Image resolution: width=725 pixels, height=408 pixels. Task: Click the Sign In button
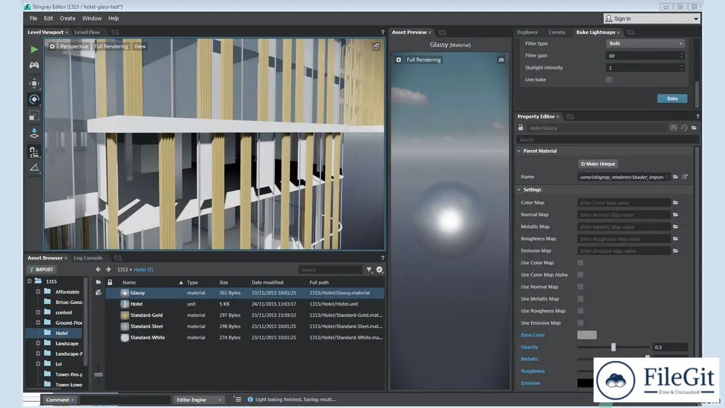(651, 19)
